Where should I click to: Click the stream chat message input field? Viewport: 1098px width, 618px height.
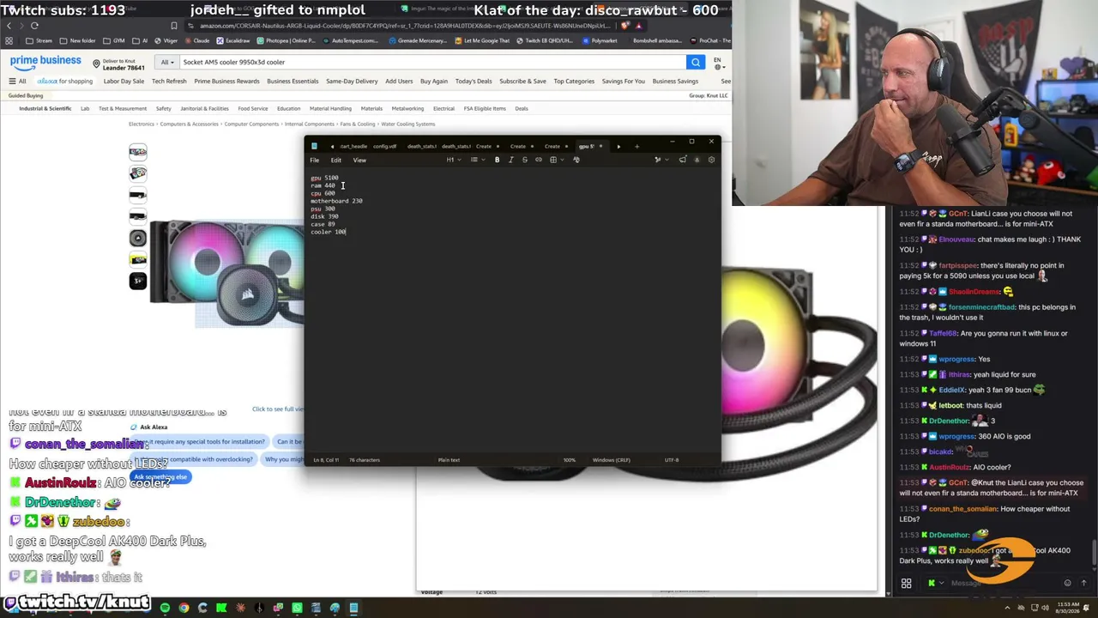1004,584
